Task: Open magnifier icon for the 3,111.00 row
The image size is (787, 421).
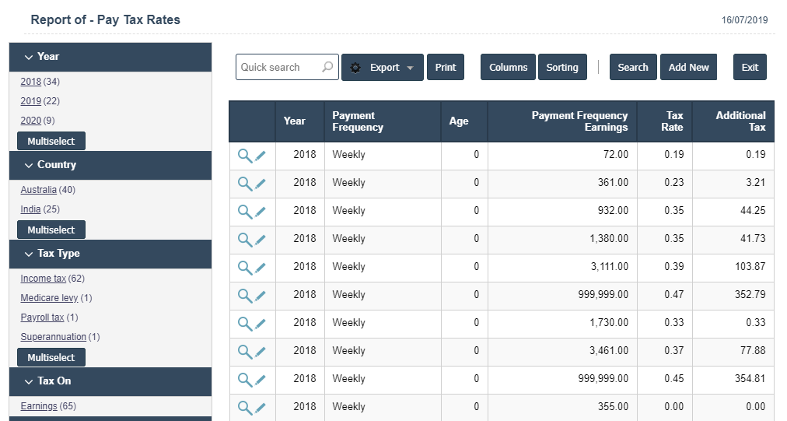Action: [x=244, y=268]
